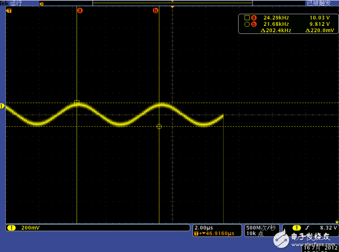
Task: Select the circle symbol in cursor readout box
Action: 247,24
